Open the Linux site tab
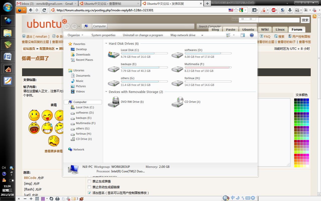 pos(280,29)
